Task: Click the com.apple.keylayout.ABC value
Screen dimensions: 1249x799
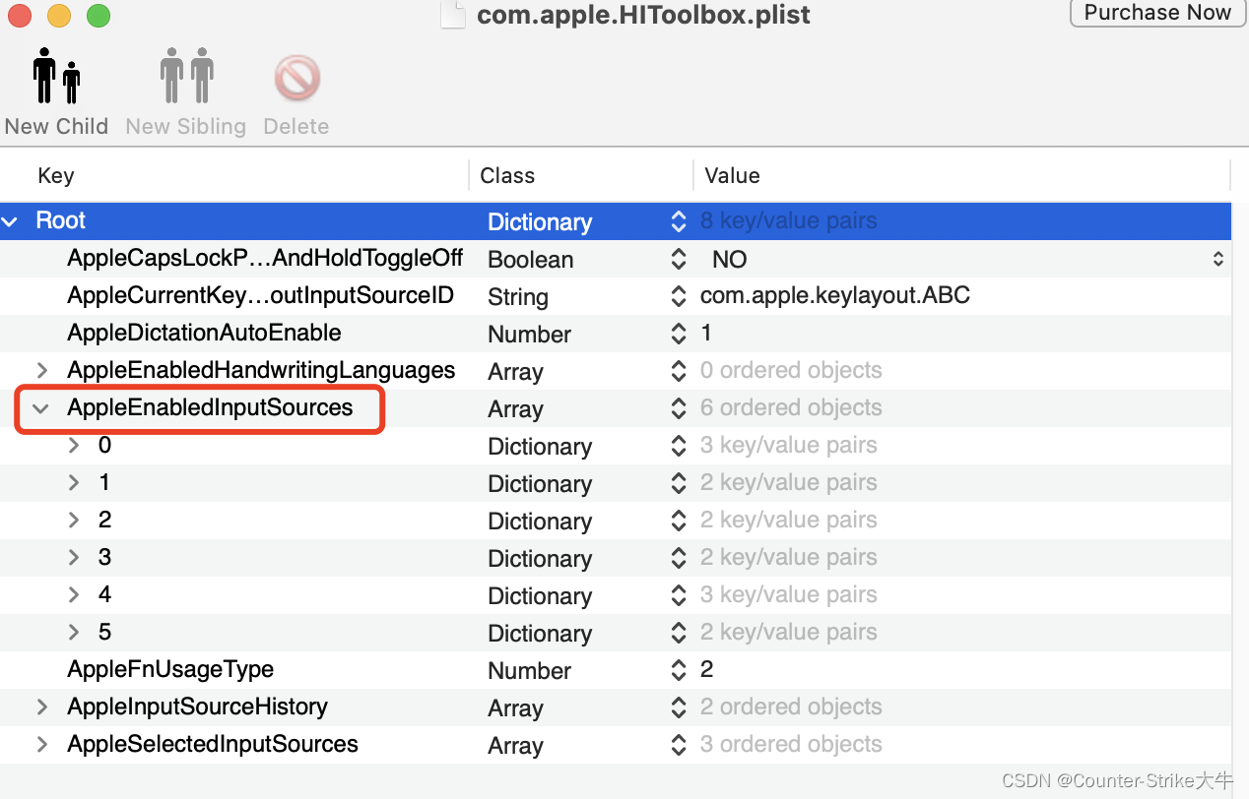Action: click(x=835, y=296)
